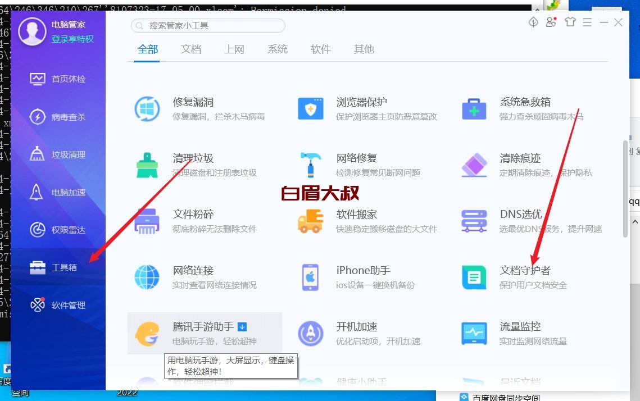Image resolution: width=640 pixels, height=401 pixels.
Task: Switch to the 全部 tab
Action: pyautogui.click(x=147, y=49)
